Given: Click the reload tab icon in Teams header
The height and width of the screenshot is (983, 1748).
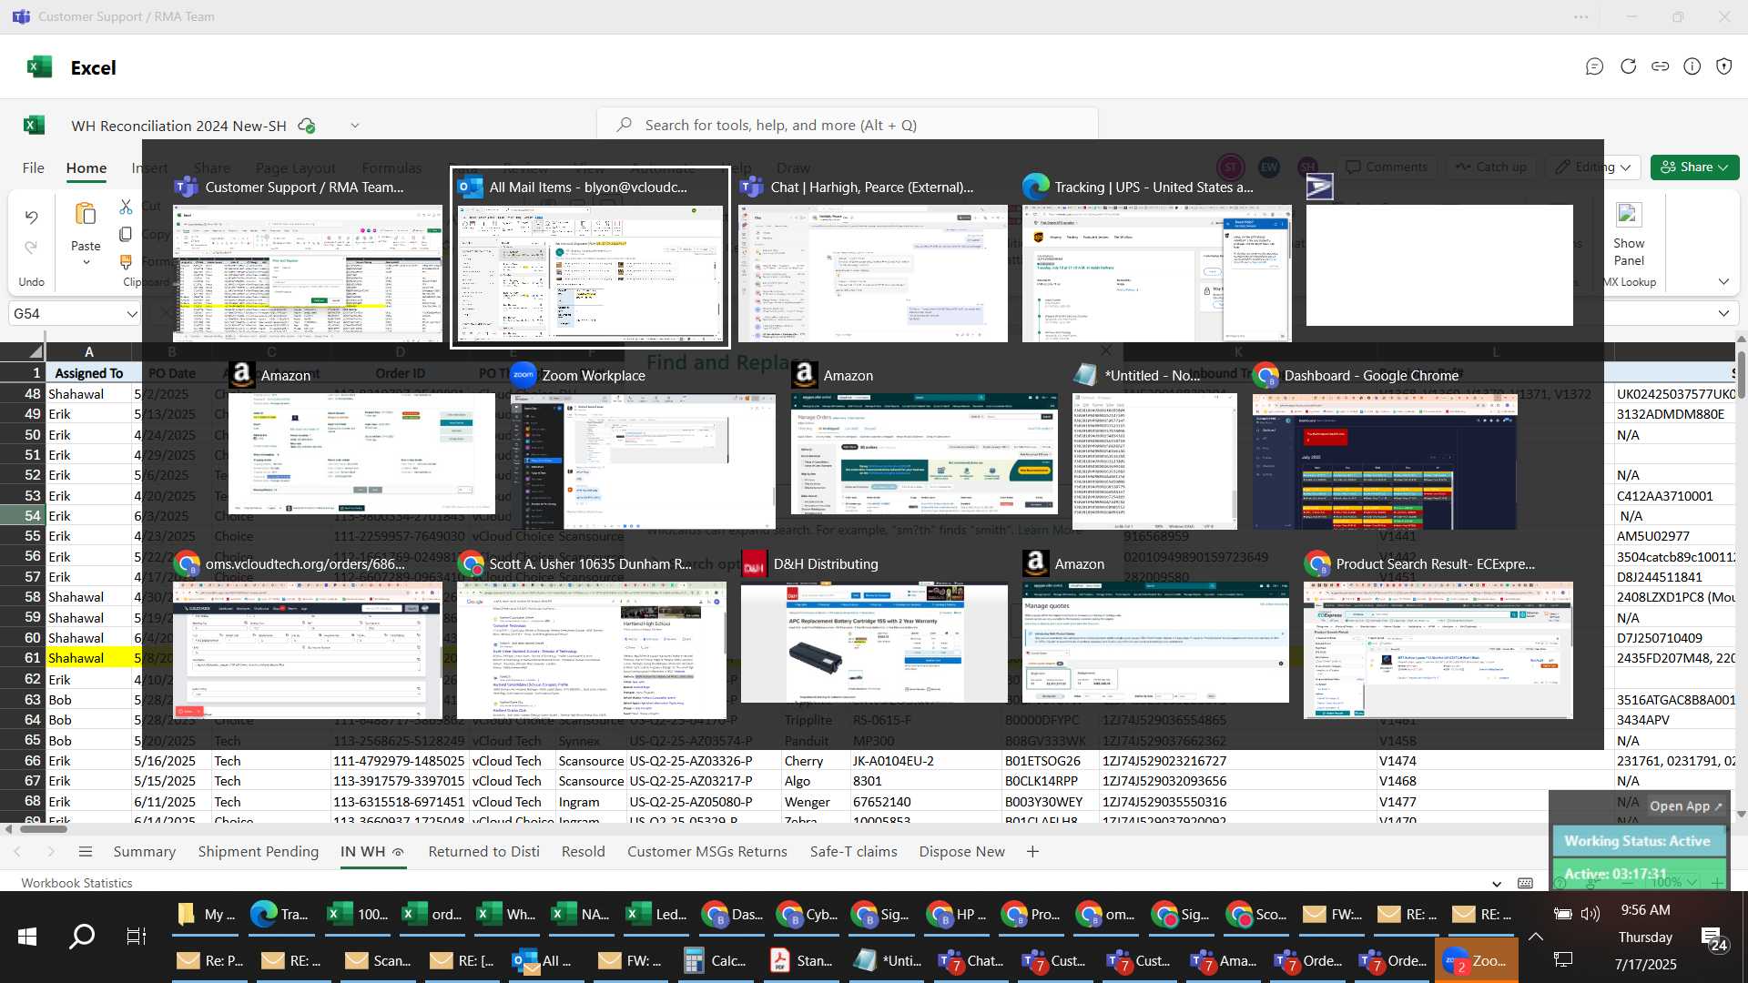Looking at the screenshot, I should point(1628,66).
